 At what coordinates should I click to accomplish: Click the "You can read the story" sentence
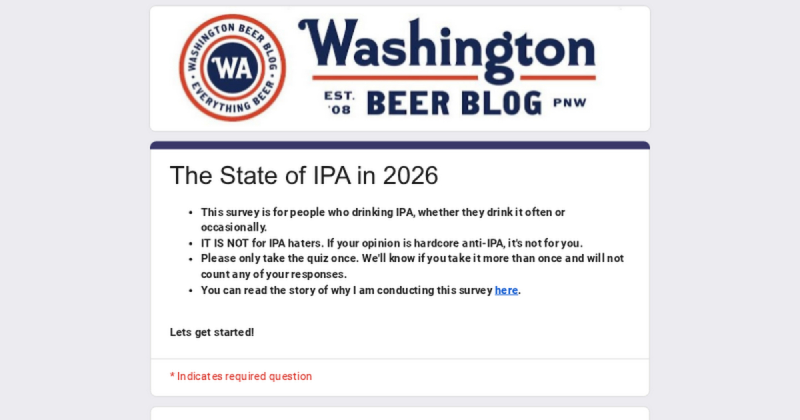click(x=346, y=290)
